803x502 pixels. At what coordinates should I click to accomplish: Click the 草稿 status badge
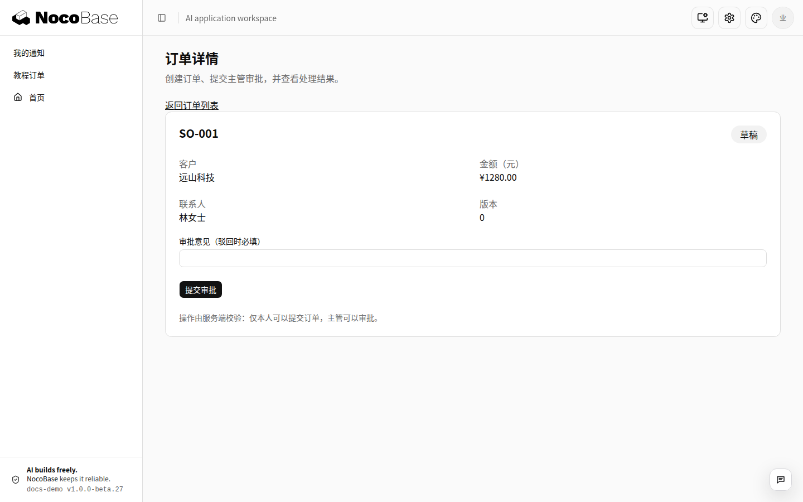(749, 135)
